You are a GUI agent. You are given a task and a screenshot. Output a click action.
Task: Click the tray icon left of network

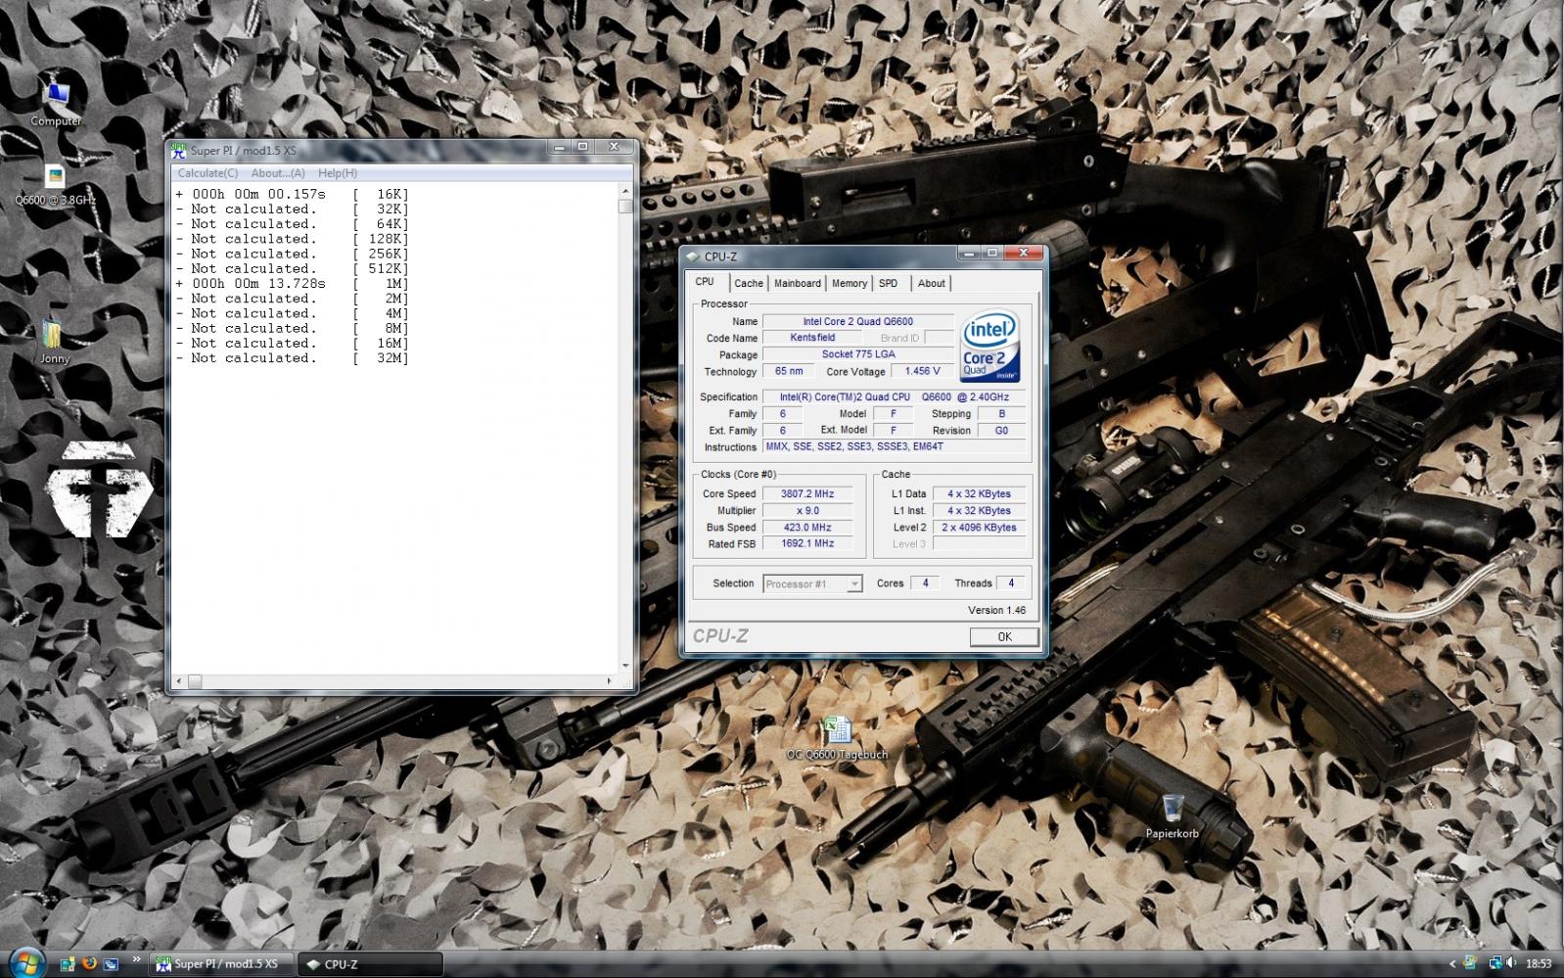click(x=1470, y=963)
